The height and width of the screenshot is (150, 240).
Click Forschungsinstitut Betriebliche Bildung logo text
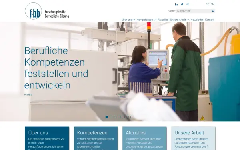coord(57,14)
